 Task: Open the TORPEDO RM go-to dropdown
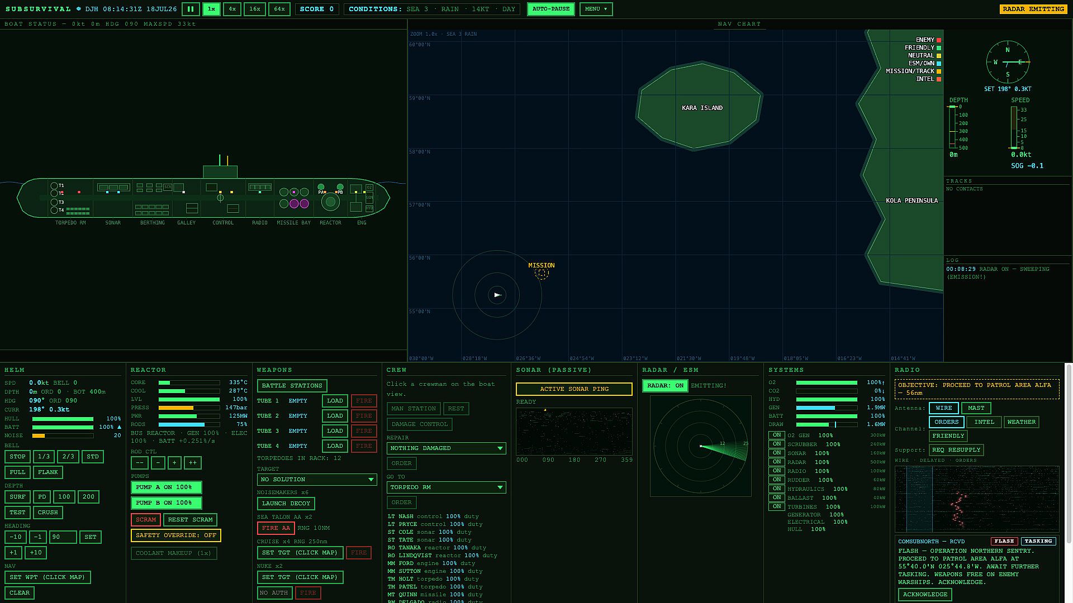[447, 487]
